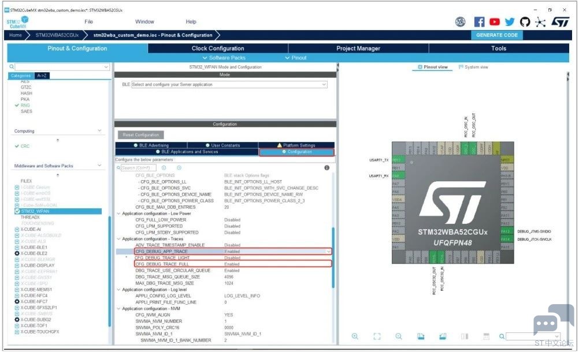
Task: Rotate the chip counter-clockwise icon
Action: 443,336
